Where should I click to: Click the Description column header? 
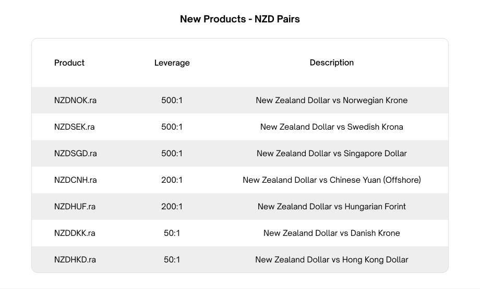(x=331, y=62)
